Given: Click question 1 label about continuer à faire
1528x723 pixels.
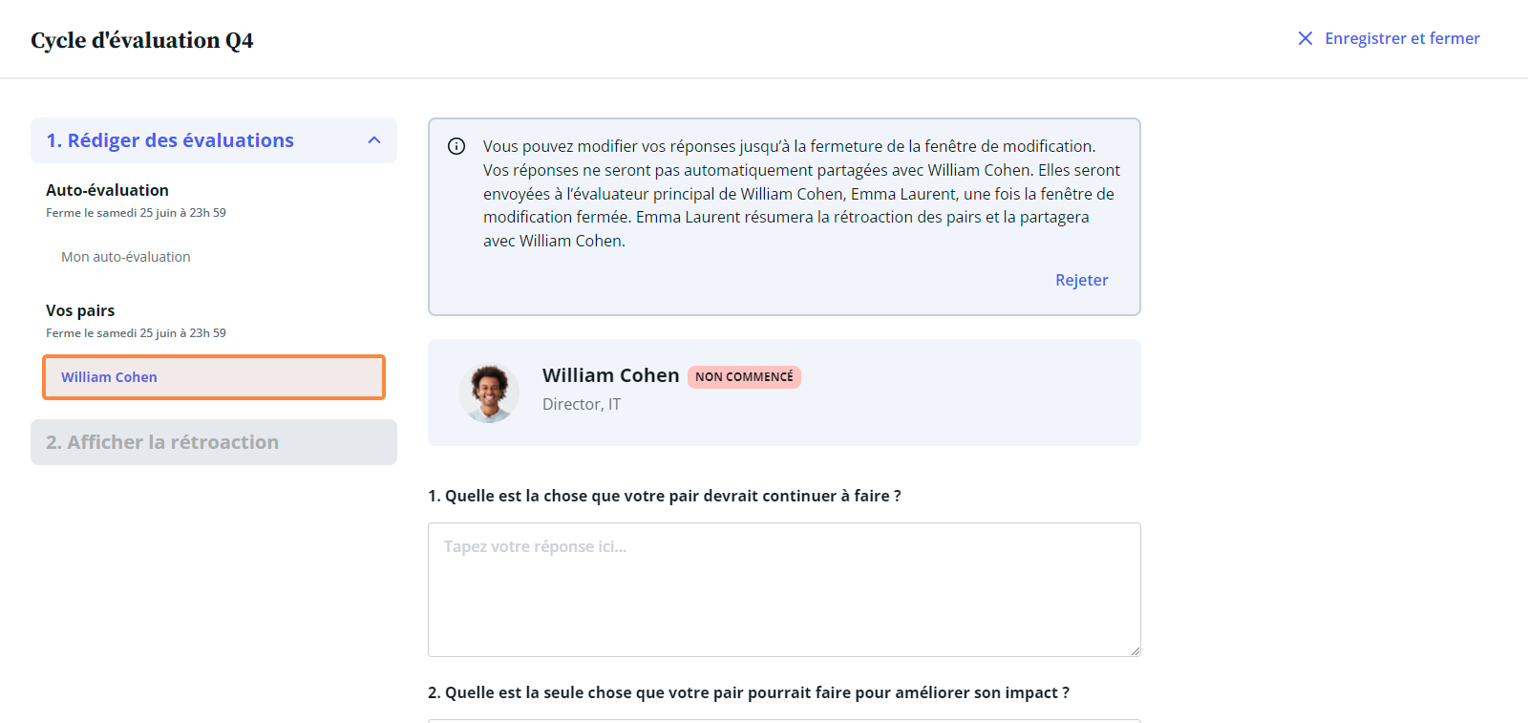Looking at the screenshot, I should pos(665,496).
